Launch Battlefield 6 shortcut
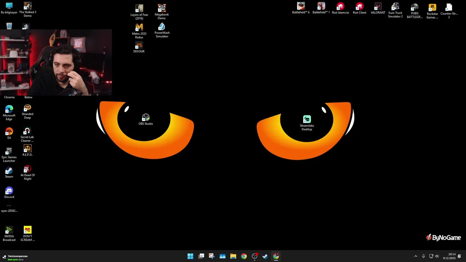Screen dimensions: 466x262 301,8
